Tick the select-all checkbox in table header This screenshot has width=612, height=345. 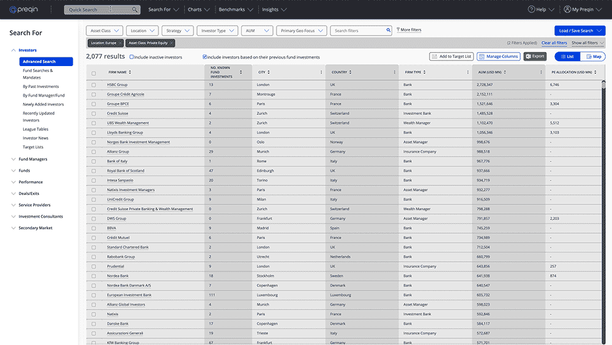[94, 73]
